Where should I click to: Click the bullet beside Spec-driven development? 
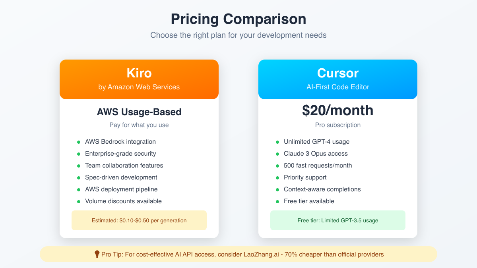pos(79,177)
